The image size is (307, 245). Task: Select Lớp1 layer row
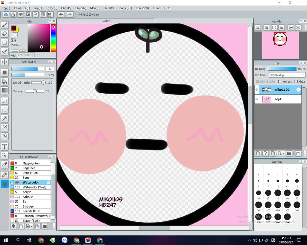tap(278, 99)
